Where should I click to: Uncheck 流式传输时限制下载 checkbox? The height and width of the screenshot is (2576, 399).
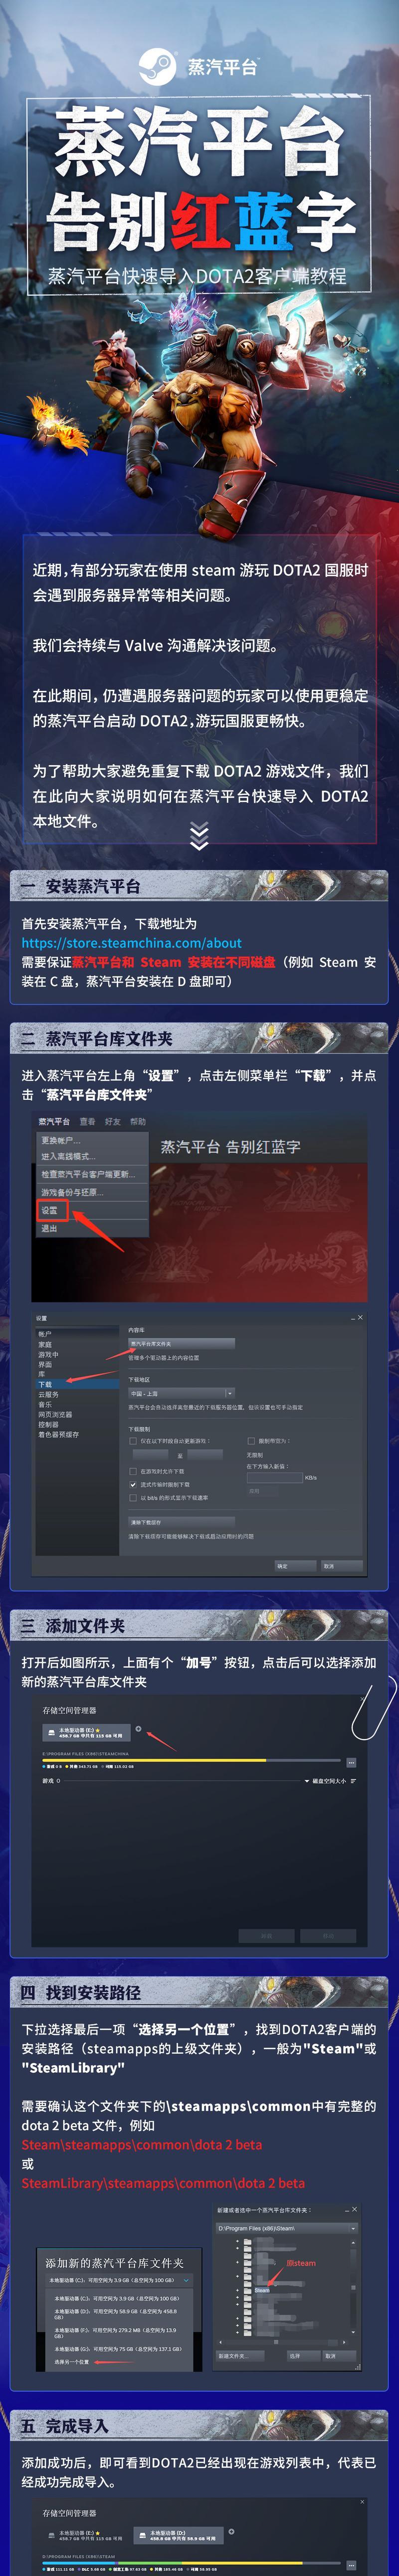click(x=133, y=1484)
